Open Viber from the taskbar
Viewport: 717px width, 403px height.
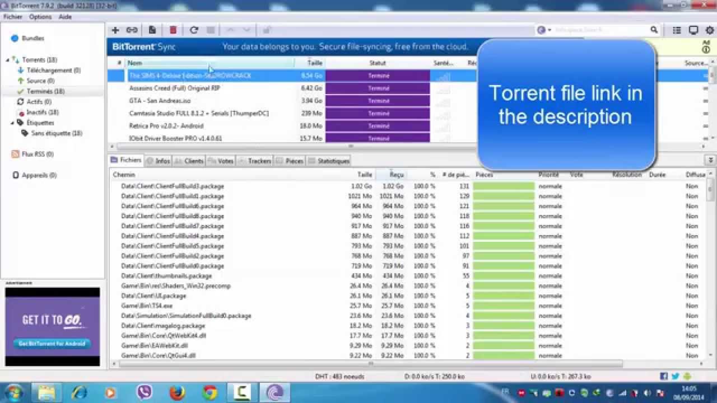145,392
